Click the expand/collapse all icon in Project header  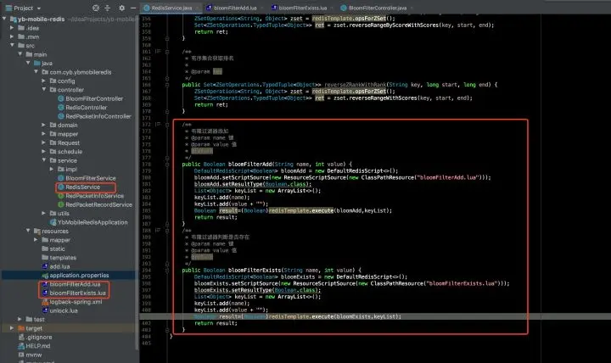[x=108, y=8]
